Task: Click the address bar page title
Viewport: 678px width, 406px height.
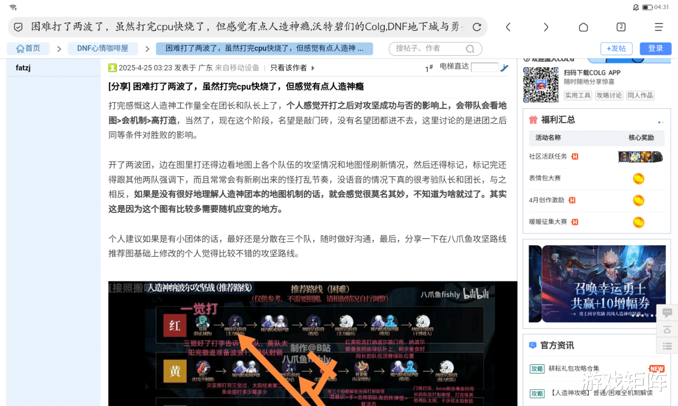Action: pos(247,27)
